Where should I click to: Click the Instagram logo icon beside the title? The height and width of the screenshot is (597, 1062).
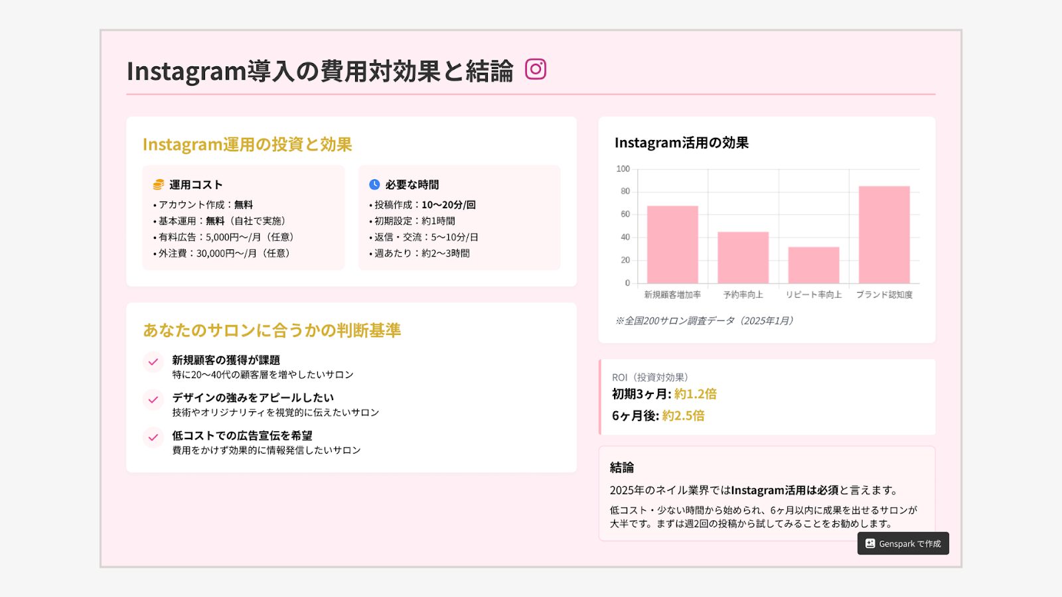[536, 69]
